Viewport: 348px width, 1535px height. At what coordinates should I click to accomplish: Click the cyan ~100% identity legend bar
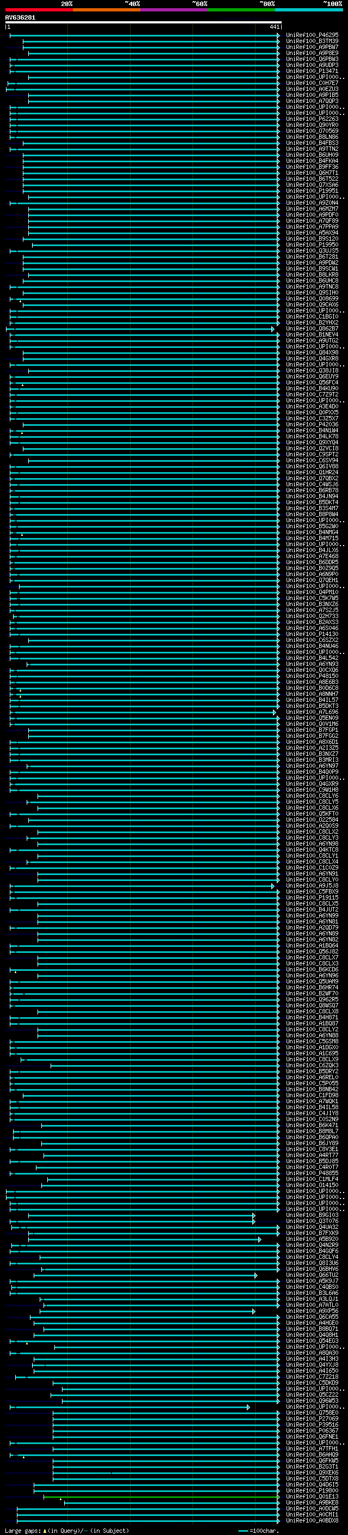point(309,10)
